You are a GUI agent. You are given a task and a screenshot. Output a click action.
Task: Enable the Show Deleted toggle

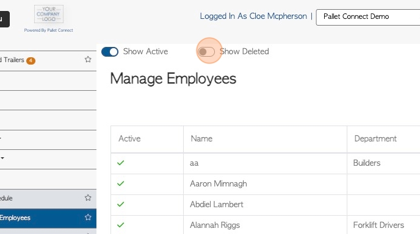[x=206, y=52]
